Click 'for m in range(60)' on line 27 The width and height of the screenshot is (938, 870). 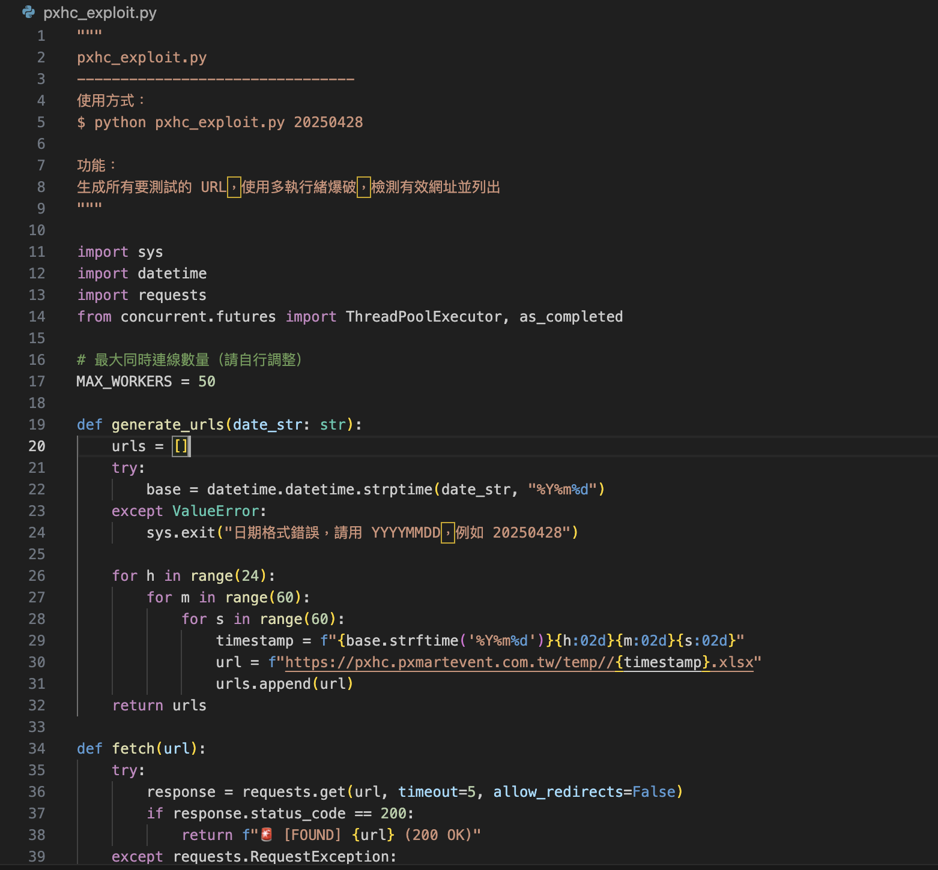[x=225, y=598]
